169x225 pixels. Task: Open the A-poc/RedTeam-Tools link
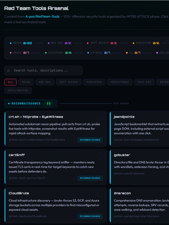click(x=42, y=16)
